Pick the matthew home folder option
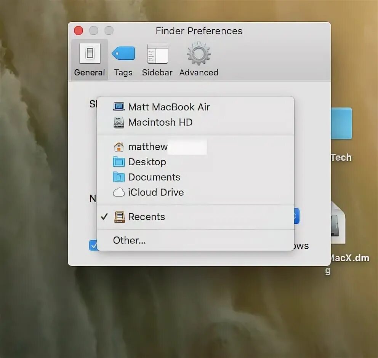This screenshot has width=378, height=358. click(x=195, y=147)
